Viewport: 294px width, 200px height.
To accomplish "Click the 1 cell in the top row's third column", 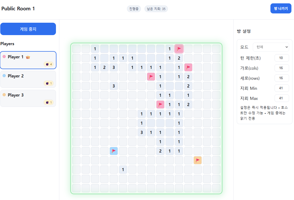I will pos(95,49).
